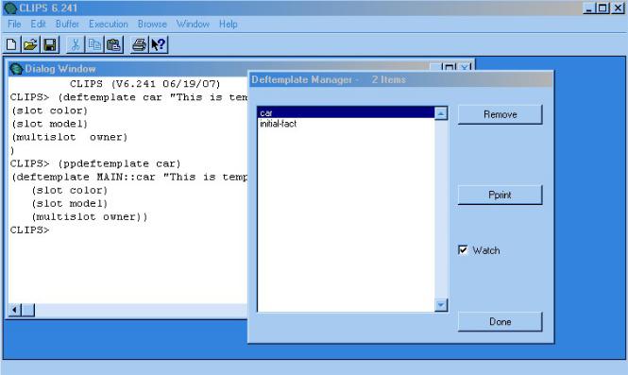Click the CLIPS (V6.241 06/19/07) banner text
Image resolution: width=628 pixels, height=375 pixels.
point(145,84)
